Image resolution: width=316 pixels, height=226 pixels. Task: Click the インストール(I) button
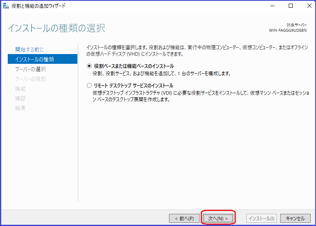261,218
